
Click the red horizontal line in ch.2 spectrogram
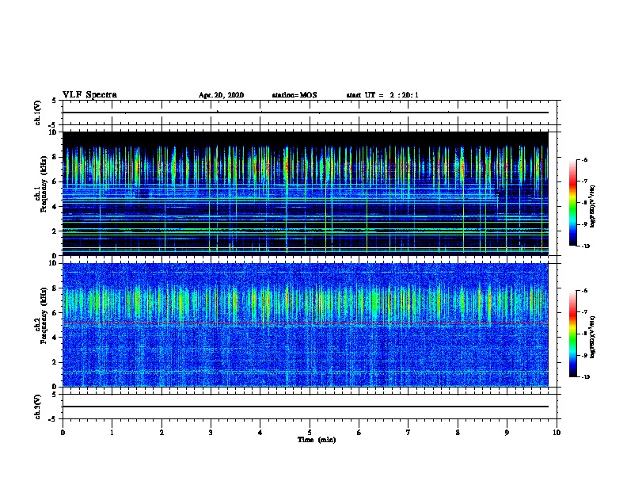pyautogui.click(x=306, y=323)
